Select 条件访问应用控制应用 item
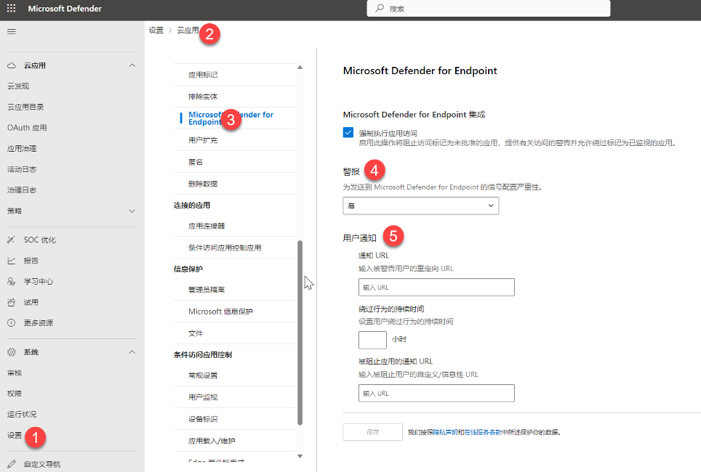 pyautogui.click(x=225, y=248)
